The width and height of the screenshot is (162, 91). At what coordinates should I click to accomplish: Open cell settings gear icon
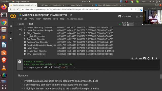coord(148,58)
